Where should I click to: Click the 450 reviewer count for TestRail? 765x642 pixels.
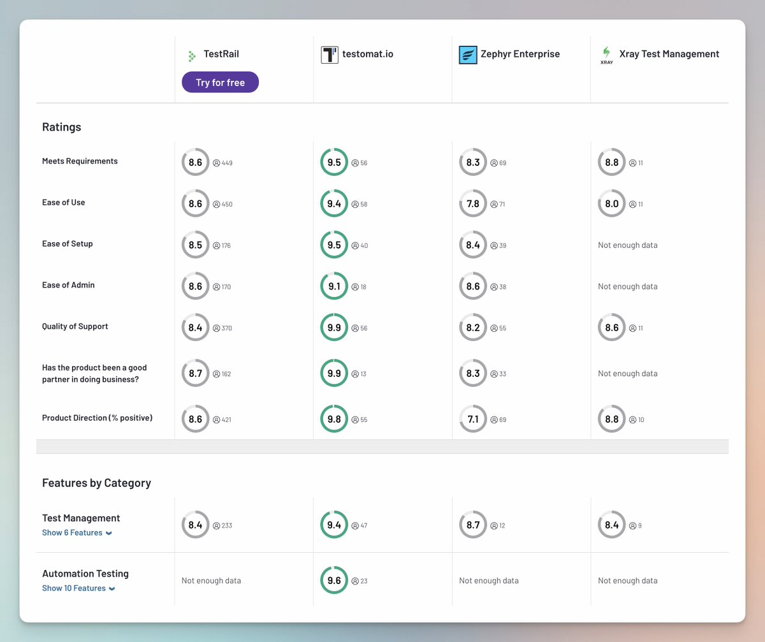tap(222, 205)
